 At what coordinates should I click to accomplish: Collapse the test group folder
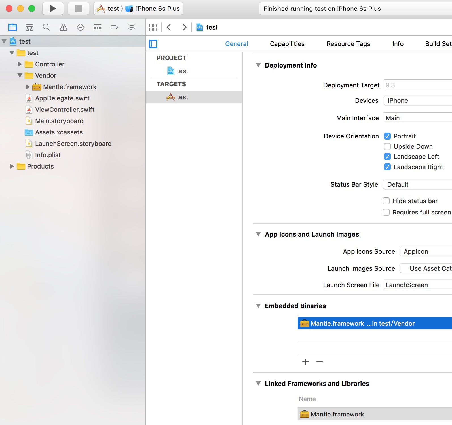12,53
